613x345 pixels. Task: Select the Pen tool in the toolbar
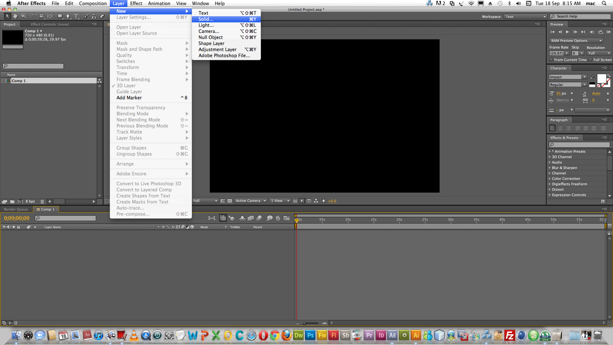pyautogui.click(x=68, y=16)
